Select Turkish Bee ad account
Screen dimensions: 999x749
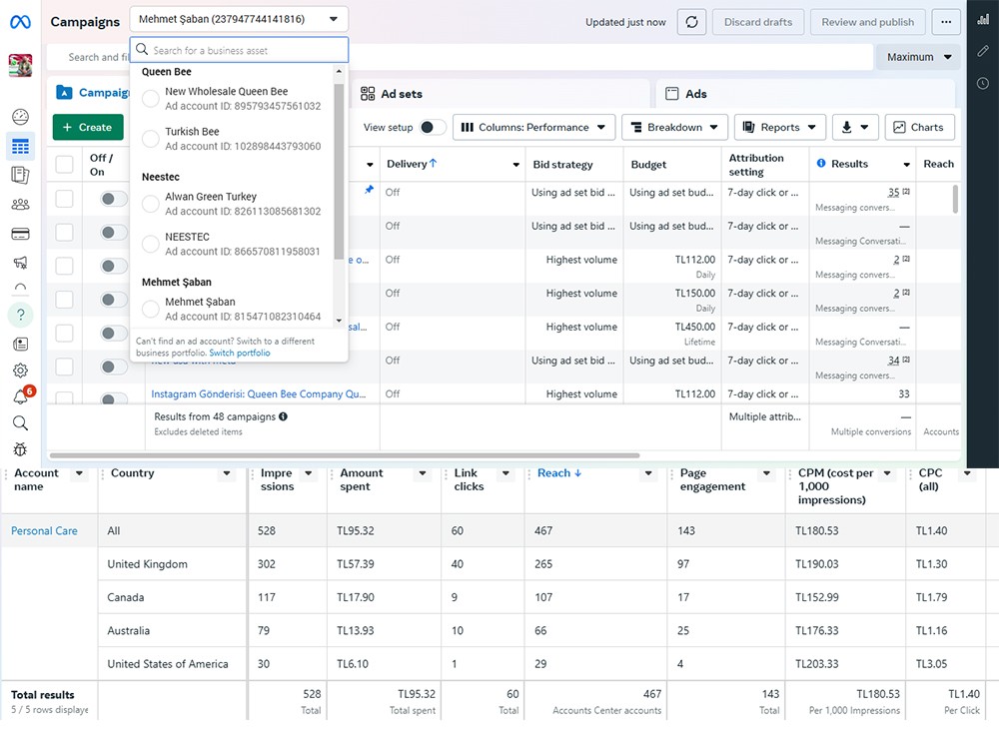[151, 139]
